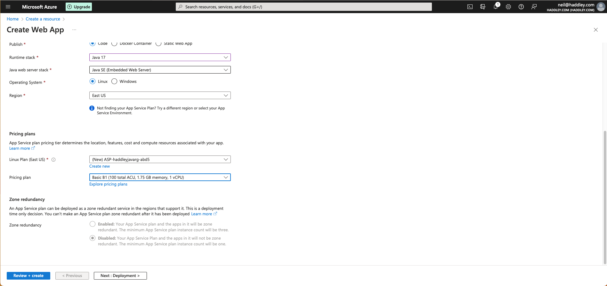Open portal settings gear
The height and width of the screenshot is (286, 607).
pos(508,7)
